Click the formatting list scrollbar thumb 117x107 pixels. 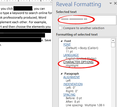click(x=113, y=45)
